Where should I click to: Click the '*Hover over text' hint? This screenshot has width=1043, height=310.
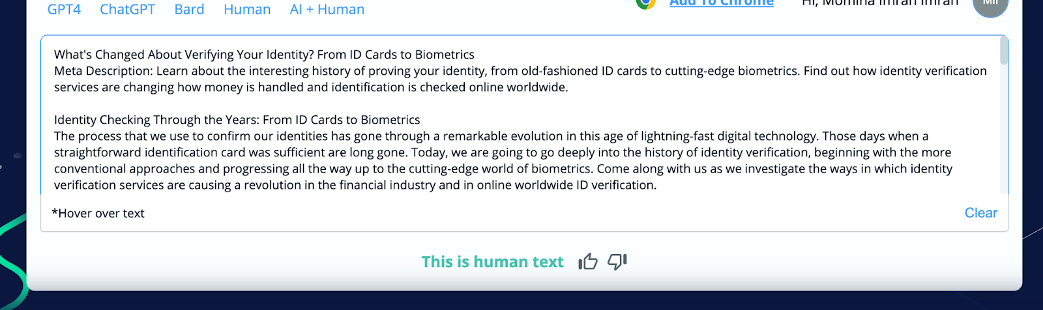coord(98,214)
